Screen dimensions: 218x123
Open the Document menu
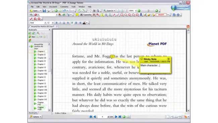point(53,7)
